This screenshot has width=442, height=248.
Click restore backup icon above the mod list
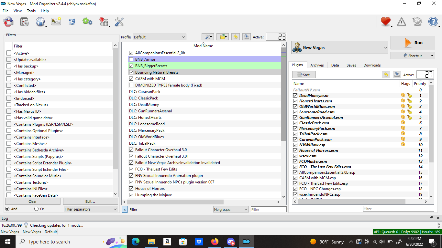tap(236, 37)
